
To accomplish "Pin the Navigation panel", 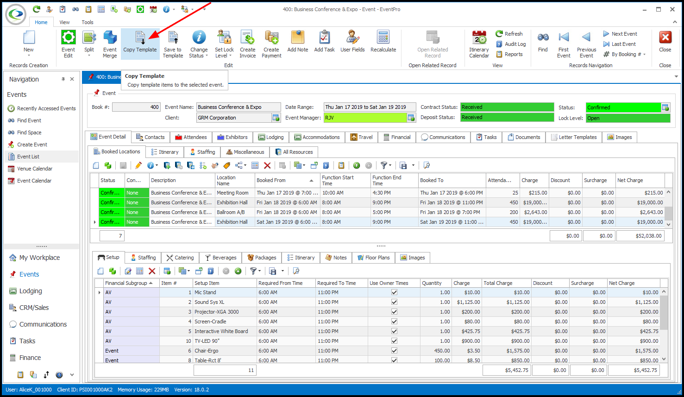I will 63,79.
